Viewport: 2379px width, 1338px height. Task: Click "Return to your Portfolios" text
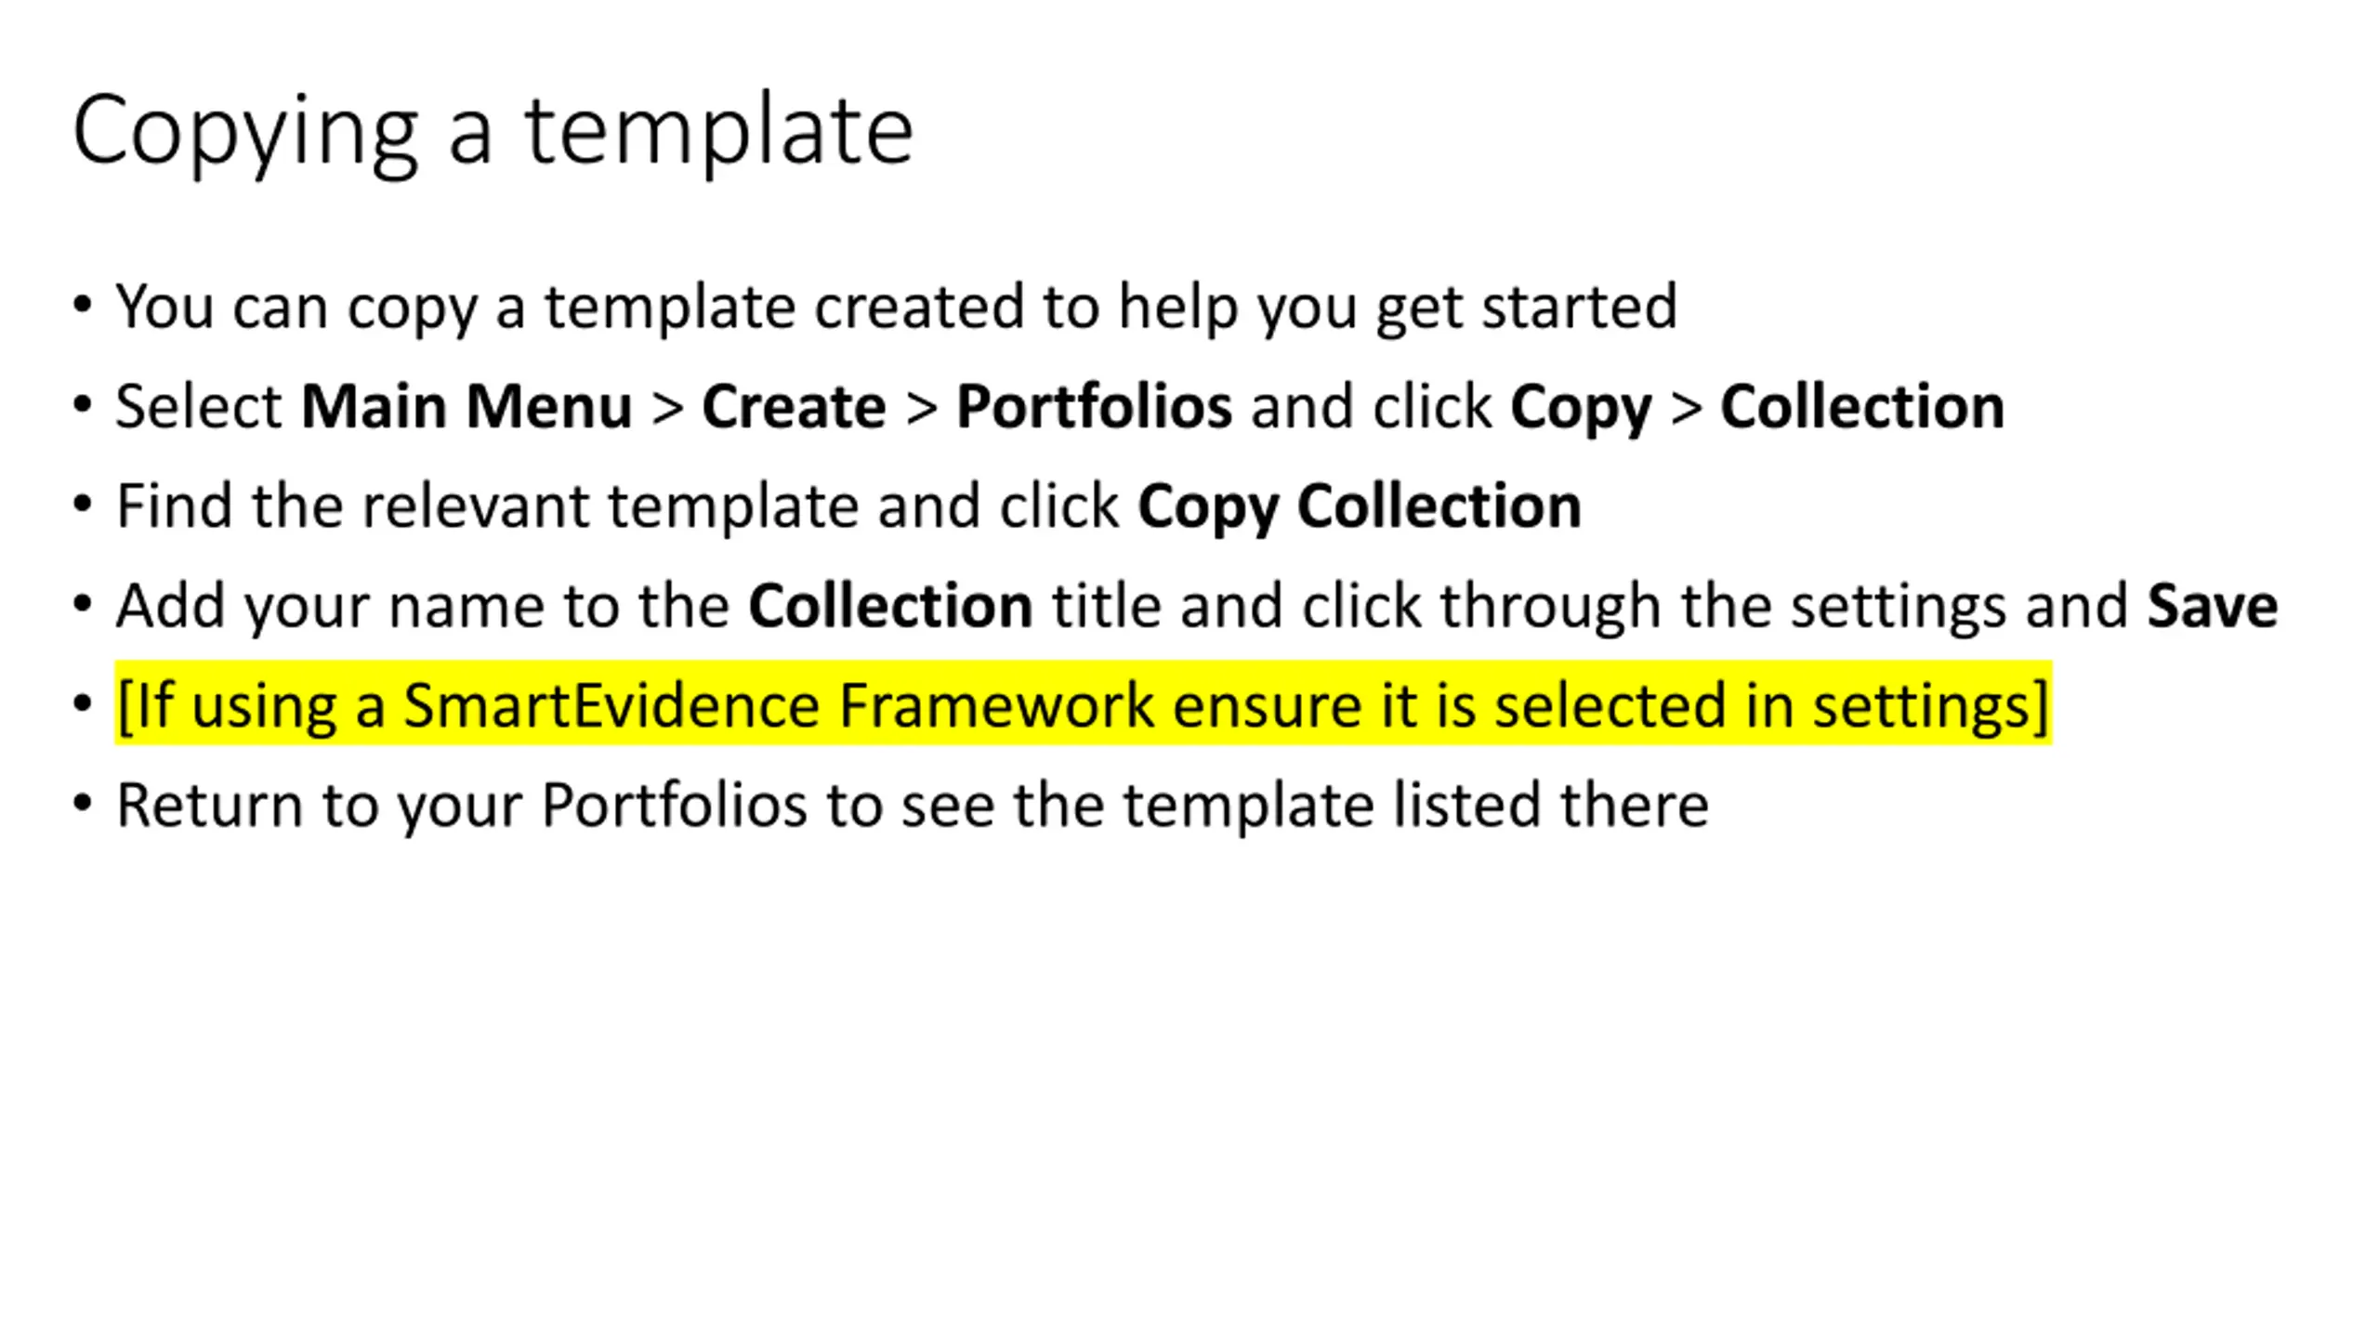pyautogui.click(x=462, y=806)
